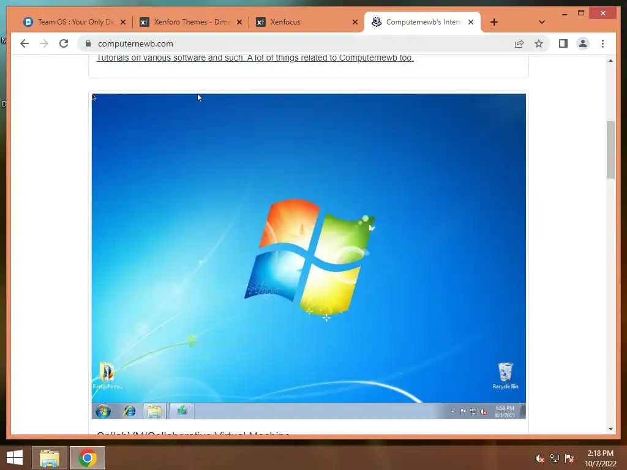The height and width of the screenshot is (470, 627).
Task: Click the grayed-out forward navigation arrow
Action: tap(44, 43)
